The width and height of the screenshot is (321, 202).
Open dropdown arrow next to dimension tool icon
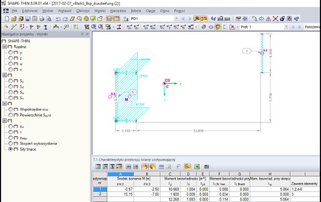pyautogui.click(x=61, y=27)
